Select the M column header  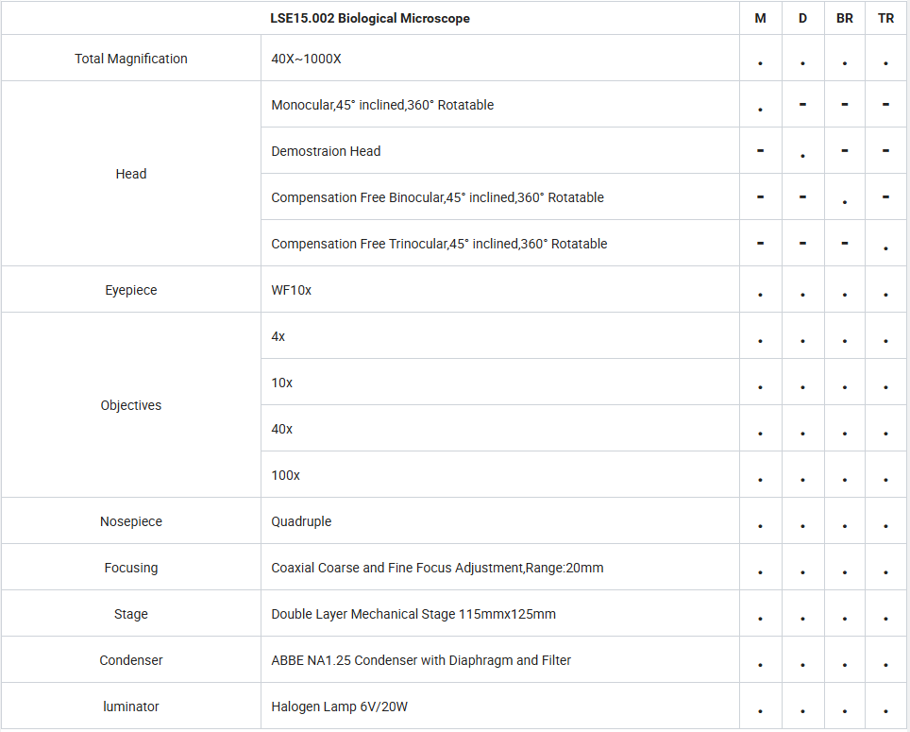pyautogui.click(x=760, y=18)
